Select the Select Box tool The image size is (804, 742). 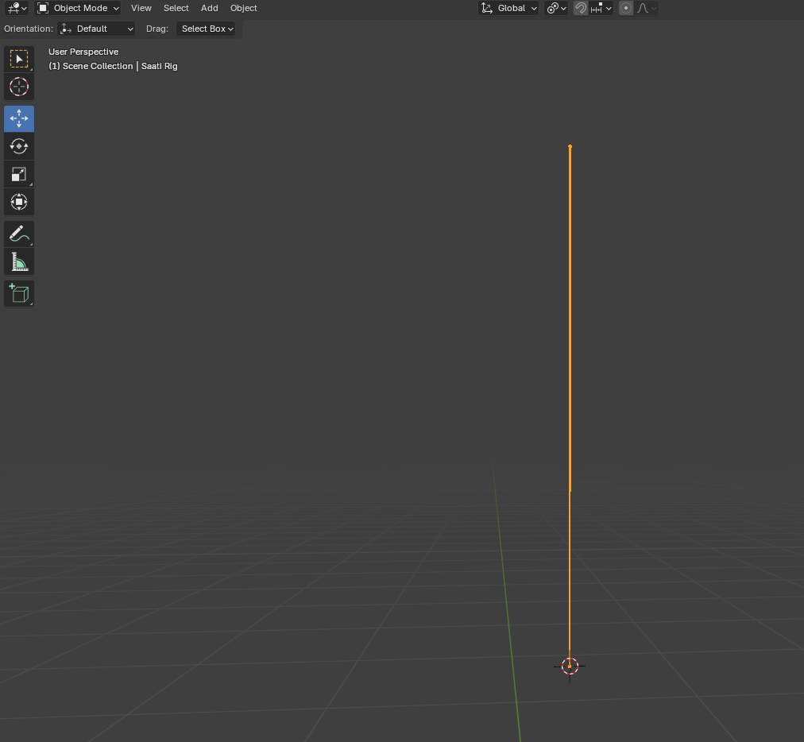19,59
